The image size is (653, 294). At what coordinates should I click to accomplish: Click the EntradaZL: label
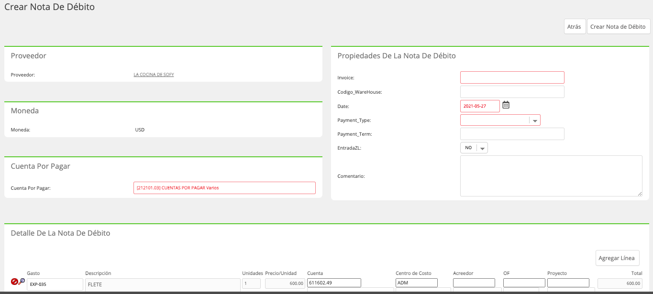click(349, 148)
